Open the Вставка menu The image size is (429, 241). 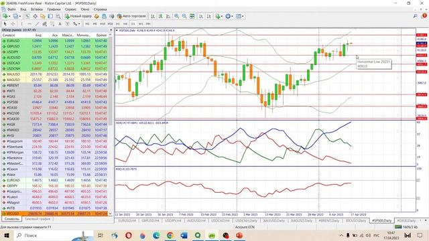(36, 9)
